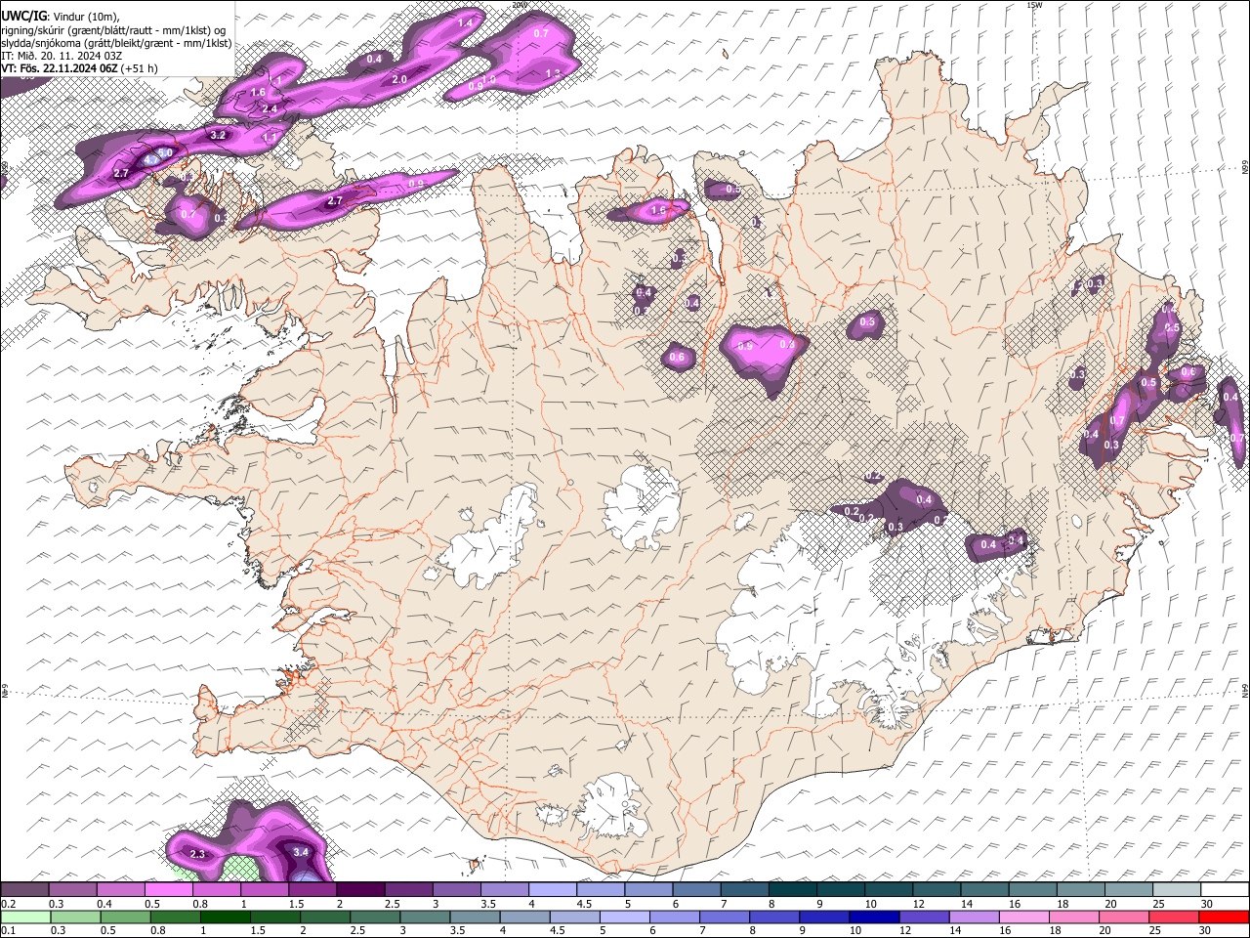1250x938 pixels.
Task: Click the '3.4' precipitation value near bottom
Action: coord(301,852)
